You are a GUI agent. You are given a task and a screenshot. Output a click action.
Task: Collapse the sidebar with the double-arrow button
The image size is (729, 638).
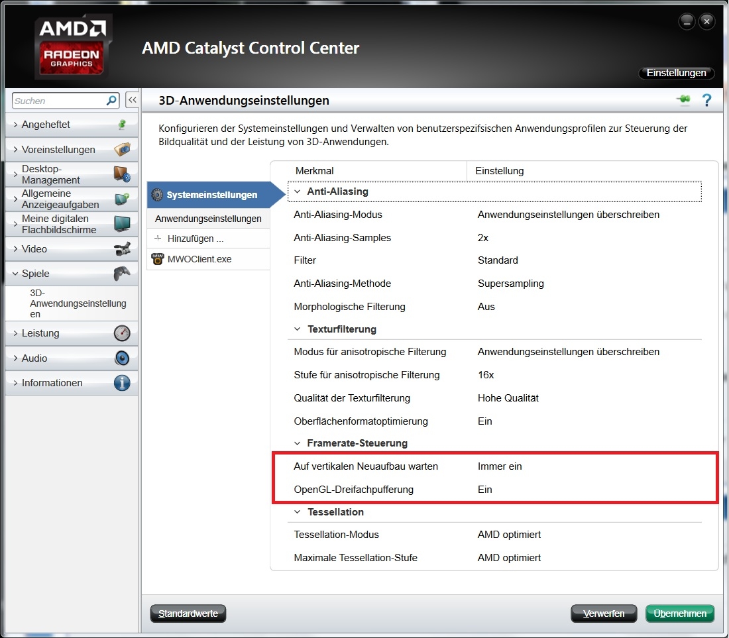(132, 100)
